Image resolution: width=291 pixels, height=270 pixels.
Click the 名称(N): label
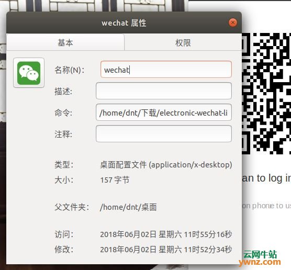click(70, 70)
